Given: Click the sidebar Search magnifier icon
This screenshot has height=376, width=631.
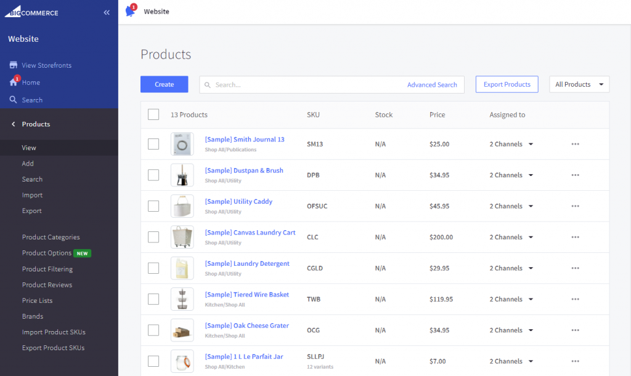Looking at the screenshot, I should pyautogui.click(x=14, y=100).
